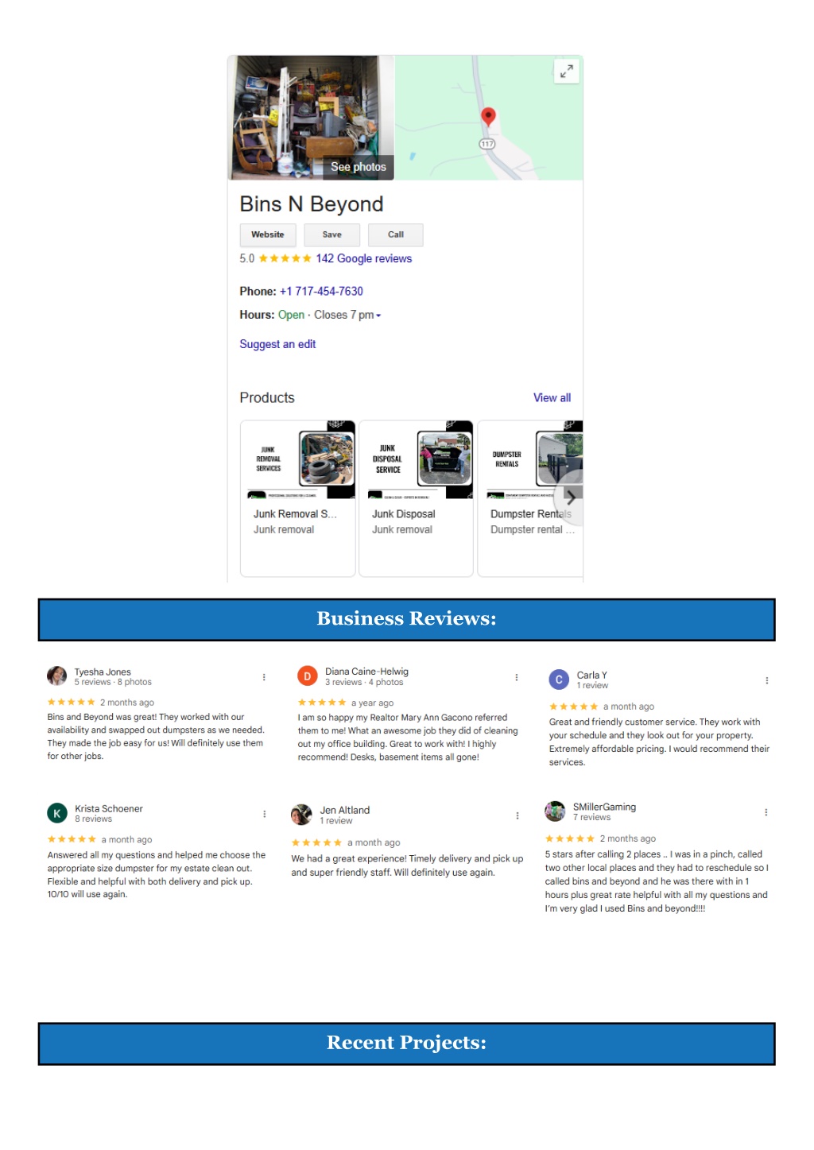Click the Recent Projects header banner

click(x=406, y=1043)
